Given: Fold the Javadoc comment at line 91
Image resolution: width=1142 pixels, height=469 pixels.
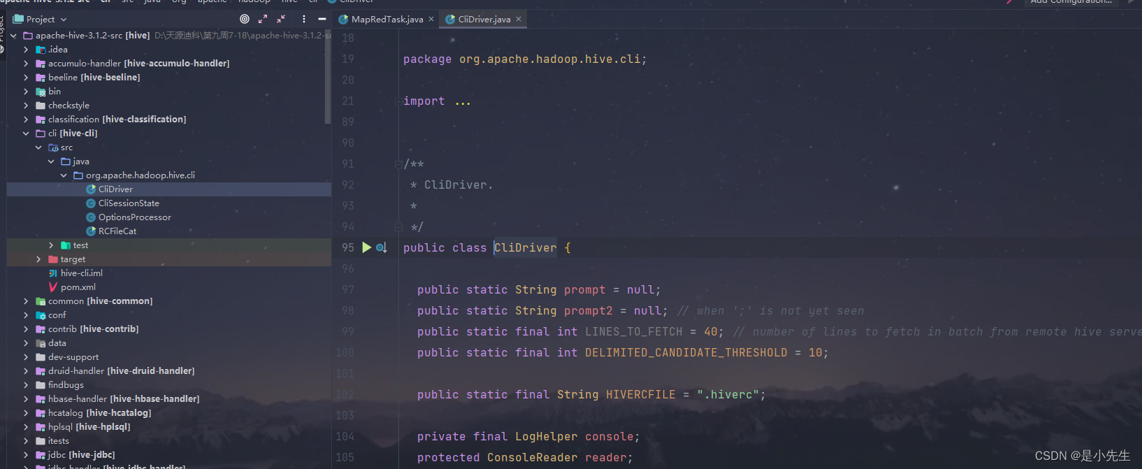Looking at the screenshot, I should (398, 164).
